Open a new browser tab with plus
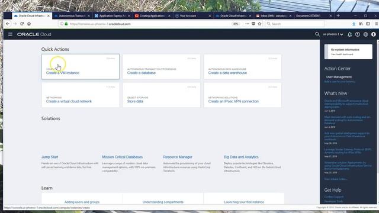Image resolution: width=379 pixels, height=213 pixels. (338, 16)
